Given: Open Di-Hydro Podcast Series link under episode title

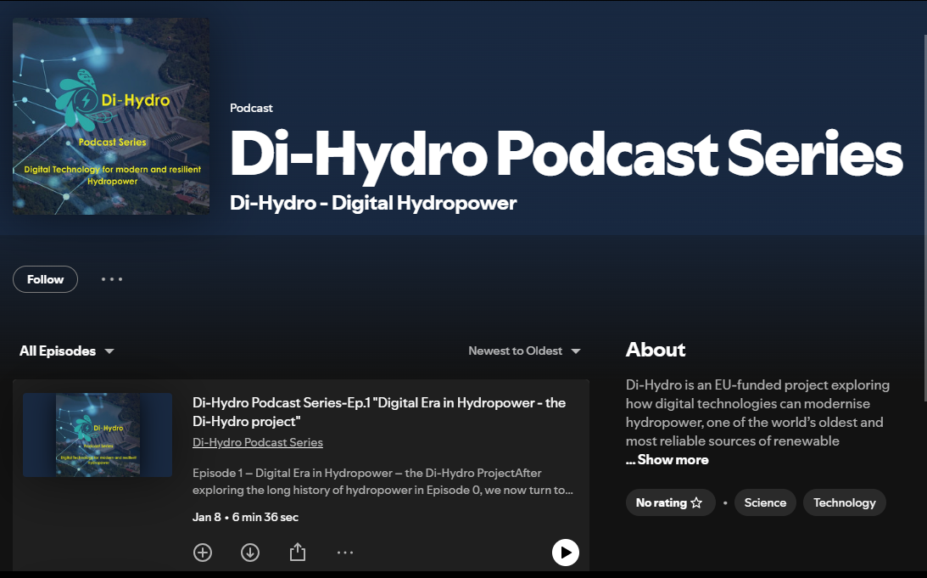Looking at the screenshot, I should pyautogui.click(x=258, y=442).
